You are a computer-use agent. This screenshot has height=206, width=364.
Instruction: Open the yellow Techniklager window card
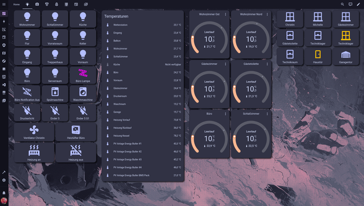pyautogui.click(x=346, y=38)
